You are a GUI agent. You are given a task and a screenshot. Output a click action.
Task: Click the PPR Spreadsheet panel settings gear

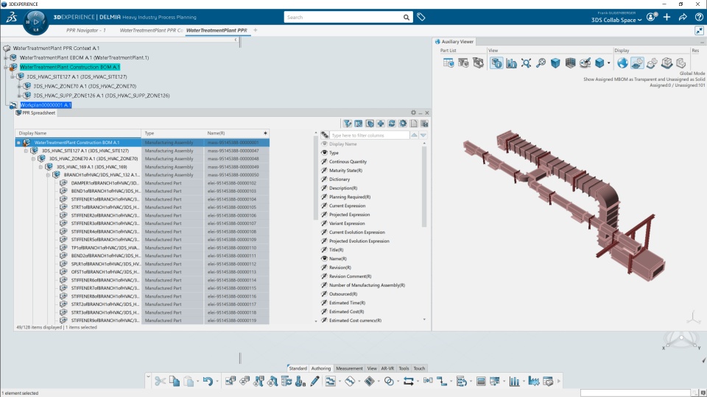pyautogui.click(x=413, y=112)
